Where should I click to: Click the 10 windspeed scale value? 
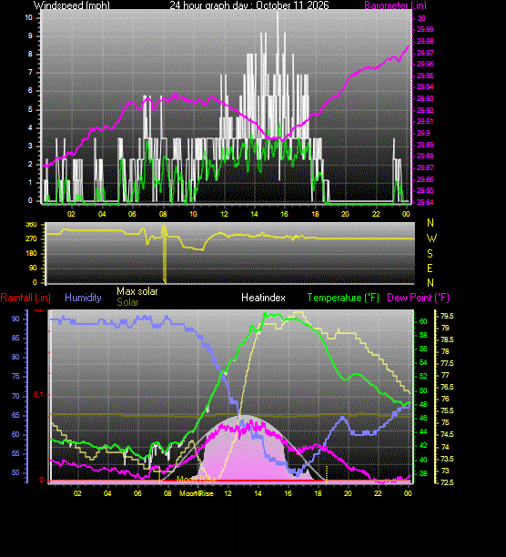[28, 17]
